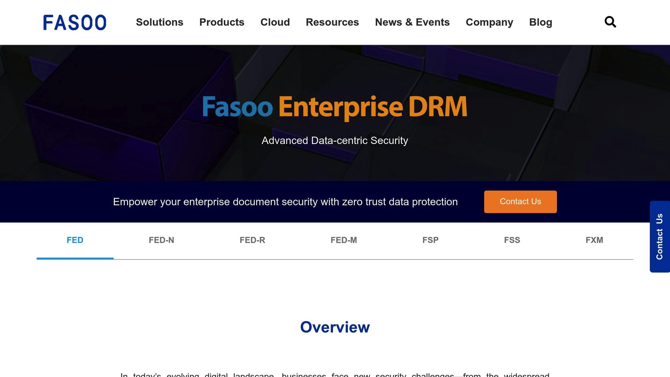Image resolution: width=670 pixels, height=377 pixels.
Task: Open the News & Events menu
Action: click(x=412, y=22)
